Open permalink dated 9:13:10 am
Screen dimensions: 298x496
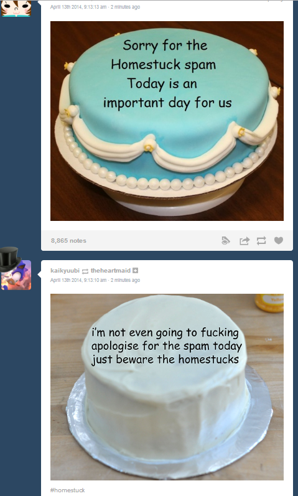[x=78, y=280]
